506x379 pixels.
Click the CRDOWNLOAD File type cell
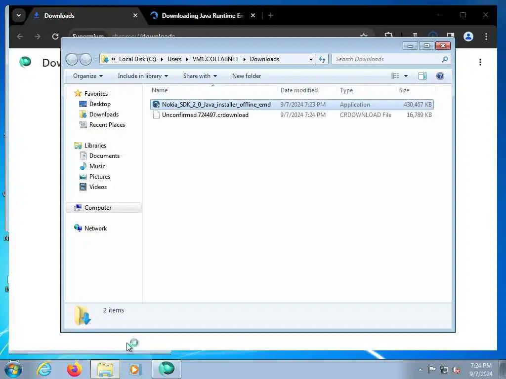coord(366,114)
